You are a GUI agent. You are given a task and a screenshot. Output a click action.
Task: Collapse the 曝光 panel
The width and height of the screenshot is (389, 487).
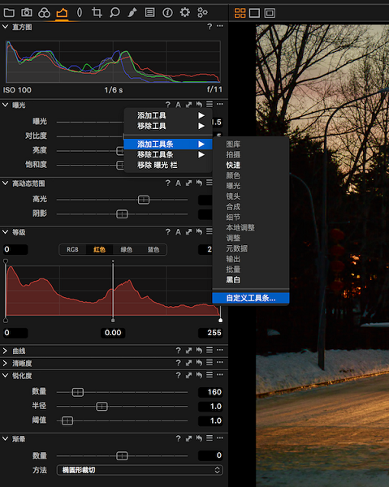click(x=6, y=105)
